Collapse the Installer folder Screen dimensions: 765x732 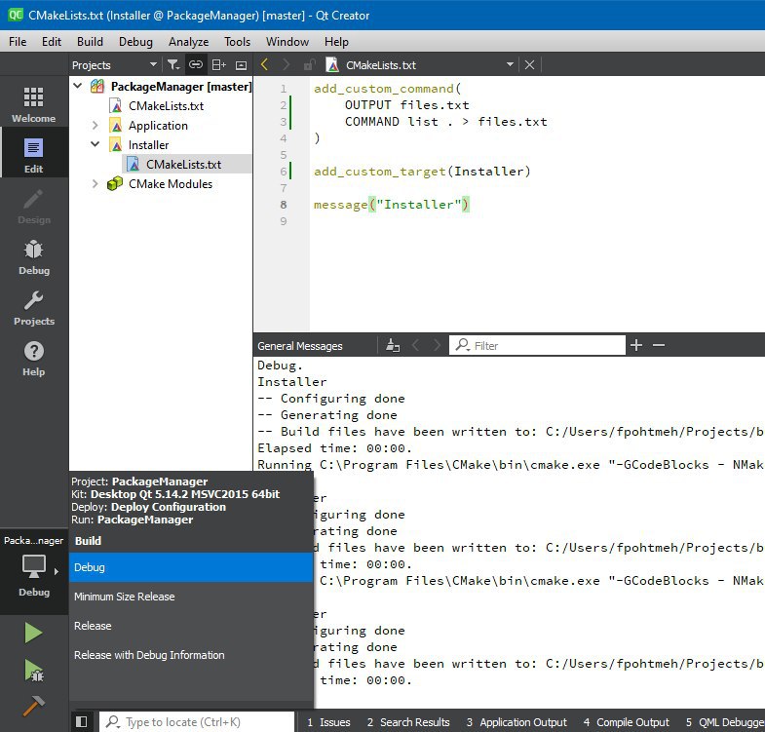point(96,145)
